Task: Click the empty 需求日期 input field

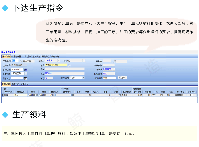Action: pyautogui.click(x=17, y=78)
